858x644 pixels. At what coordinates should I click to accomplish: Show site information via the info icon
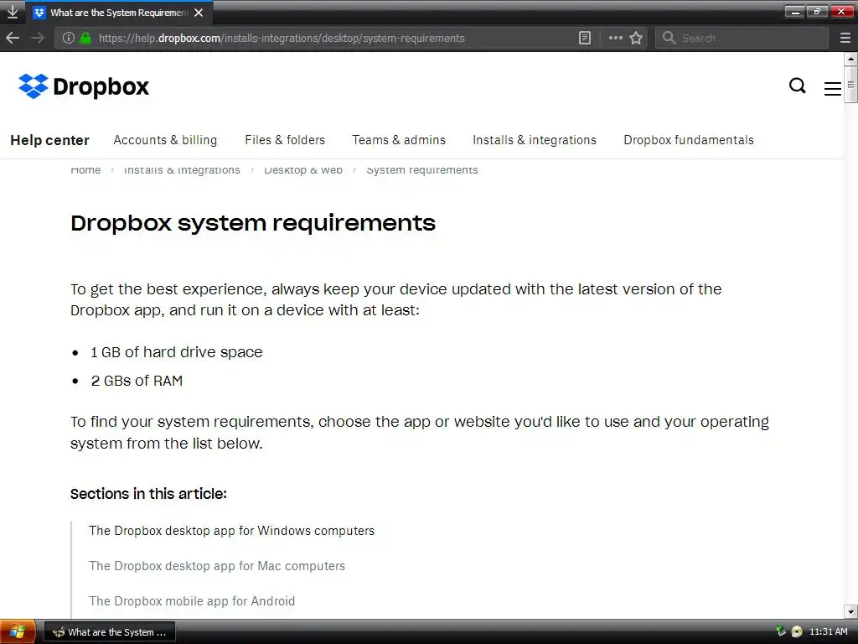point(69,38)
